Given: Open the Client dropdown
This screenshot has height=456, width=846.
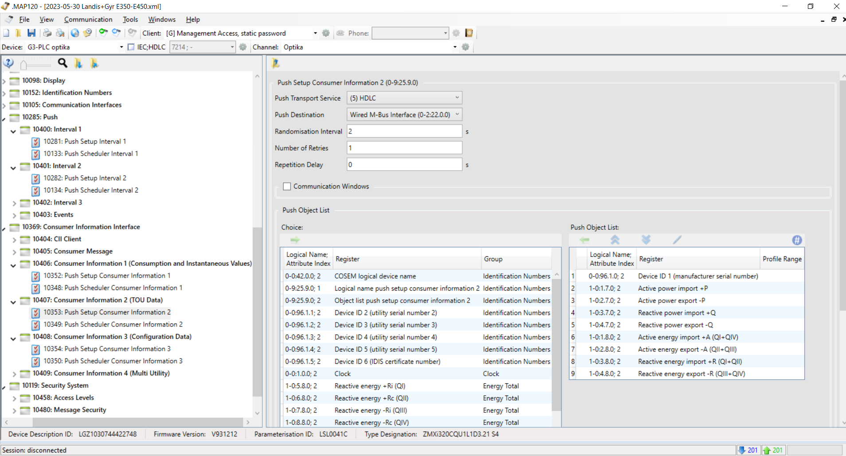Looking at the screenshot, I should pos(315,33).
